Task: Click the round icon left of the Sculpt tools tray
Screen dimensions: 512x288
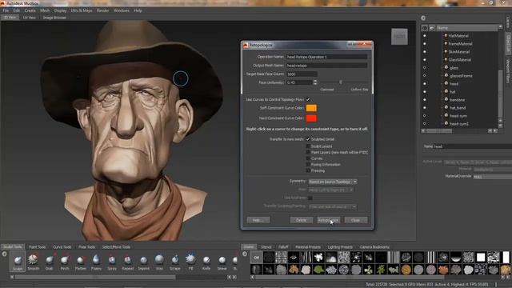Action: click(4, 254)
